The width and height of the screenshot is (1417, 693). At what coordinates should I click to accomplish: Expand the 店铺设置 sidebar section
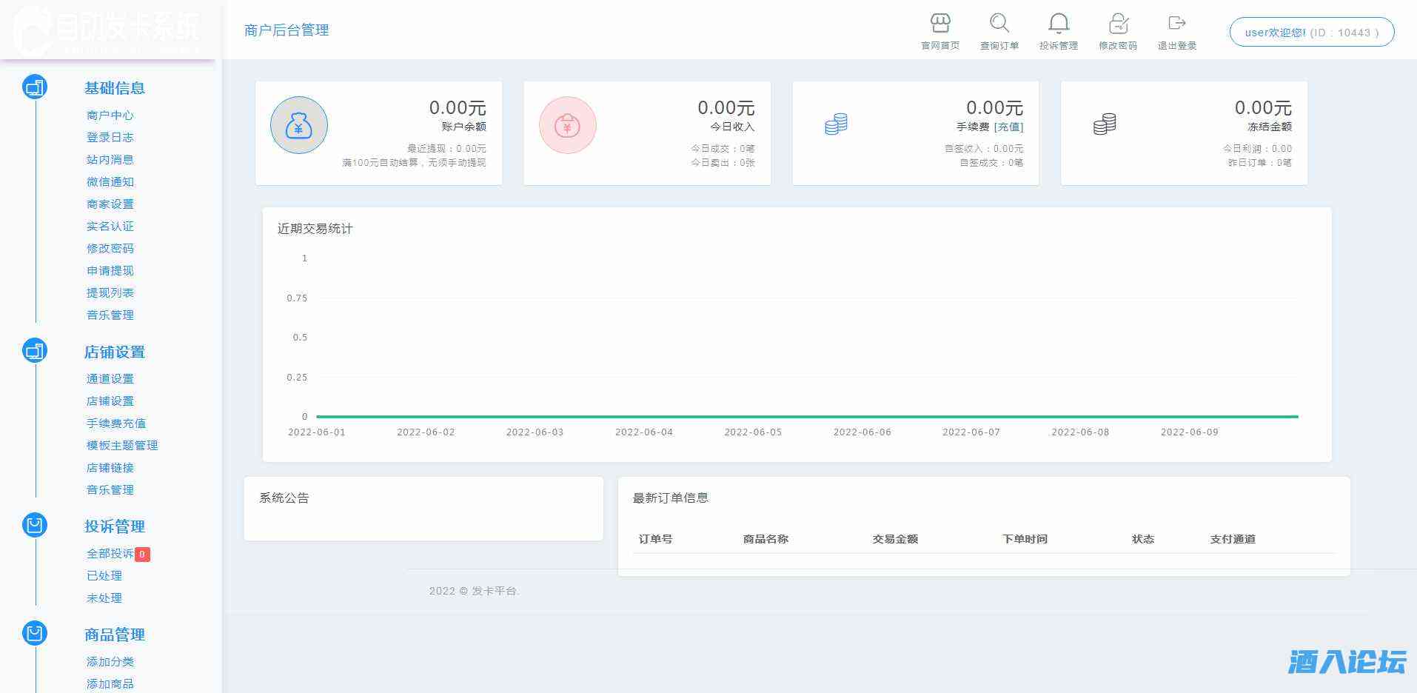point(114,352)
